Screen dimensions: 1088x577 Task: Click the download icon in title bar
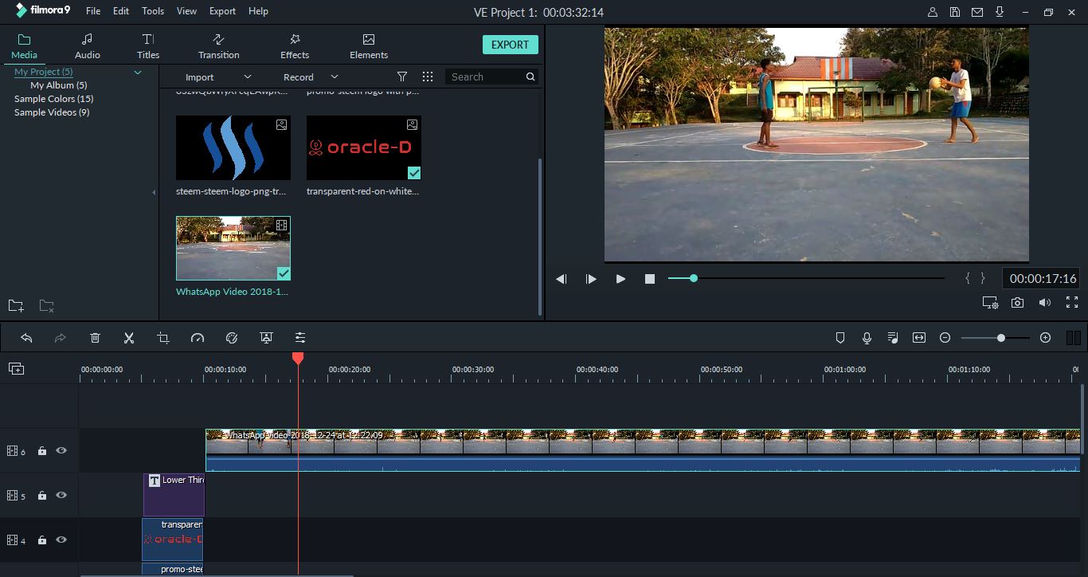tap(999, 12)
